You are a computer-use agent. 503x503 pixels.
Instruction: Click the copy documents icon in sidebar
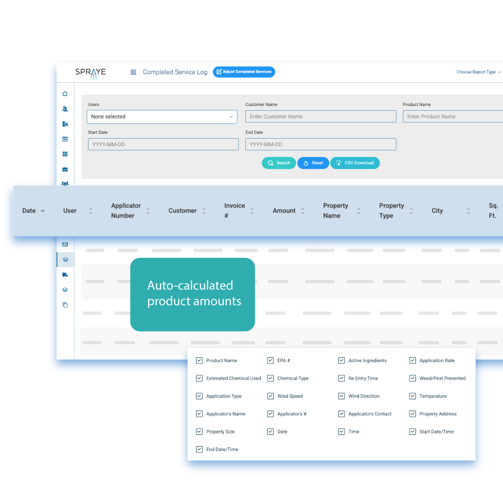[x=65, y=305]
